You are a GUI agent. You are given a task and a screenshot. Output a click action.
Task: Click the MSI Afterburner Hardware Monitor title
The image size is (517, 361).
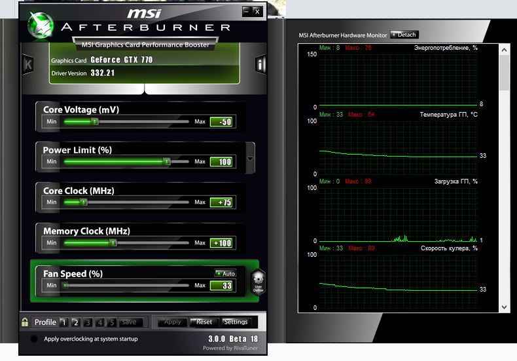[342, 35]
